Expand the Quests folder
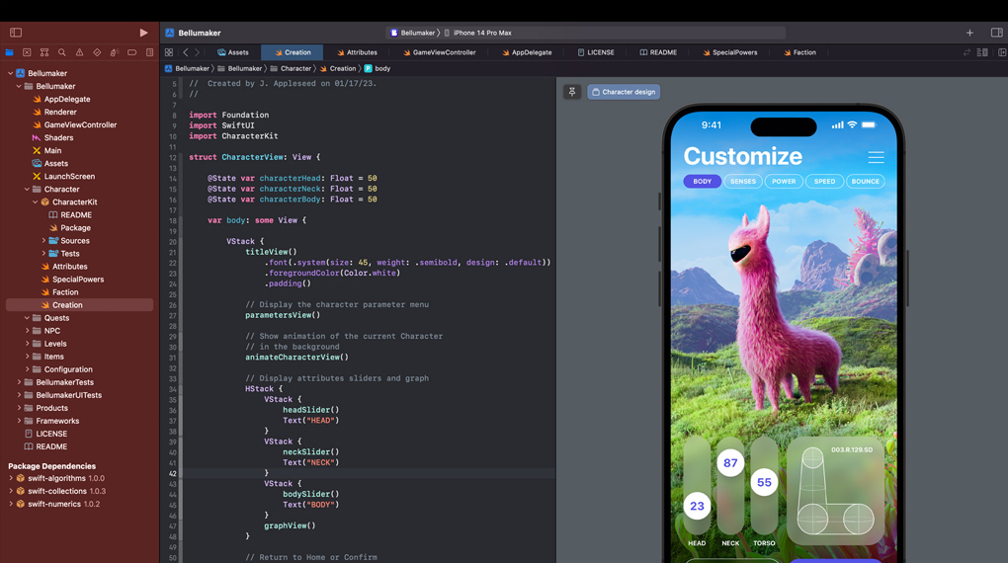Image resolution: width=1008 pixels, height=563 pixels. [x=27, y=318]
